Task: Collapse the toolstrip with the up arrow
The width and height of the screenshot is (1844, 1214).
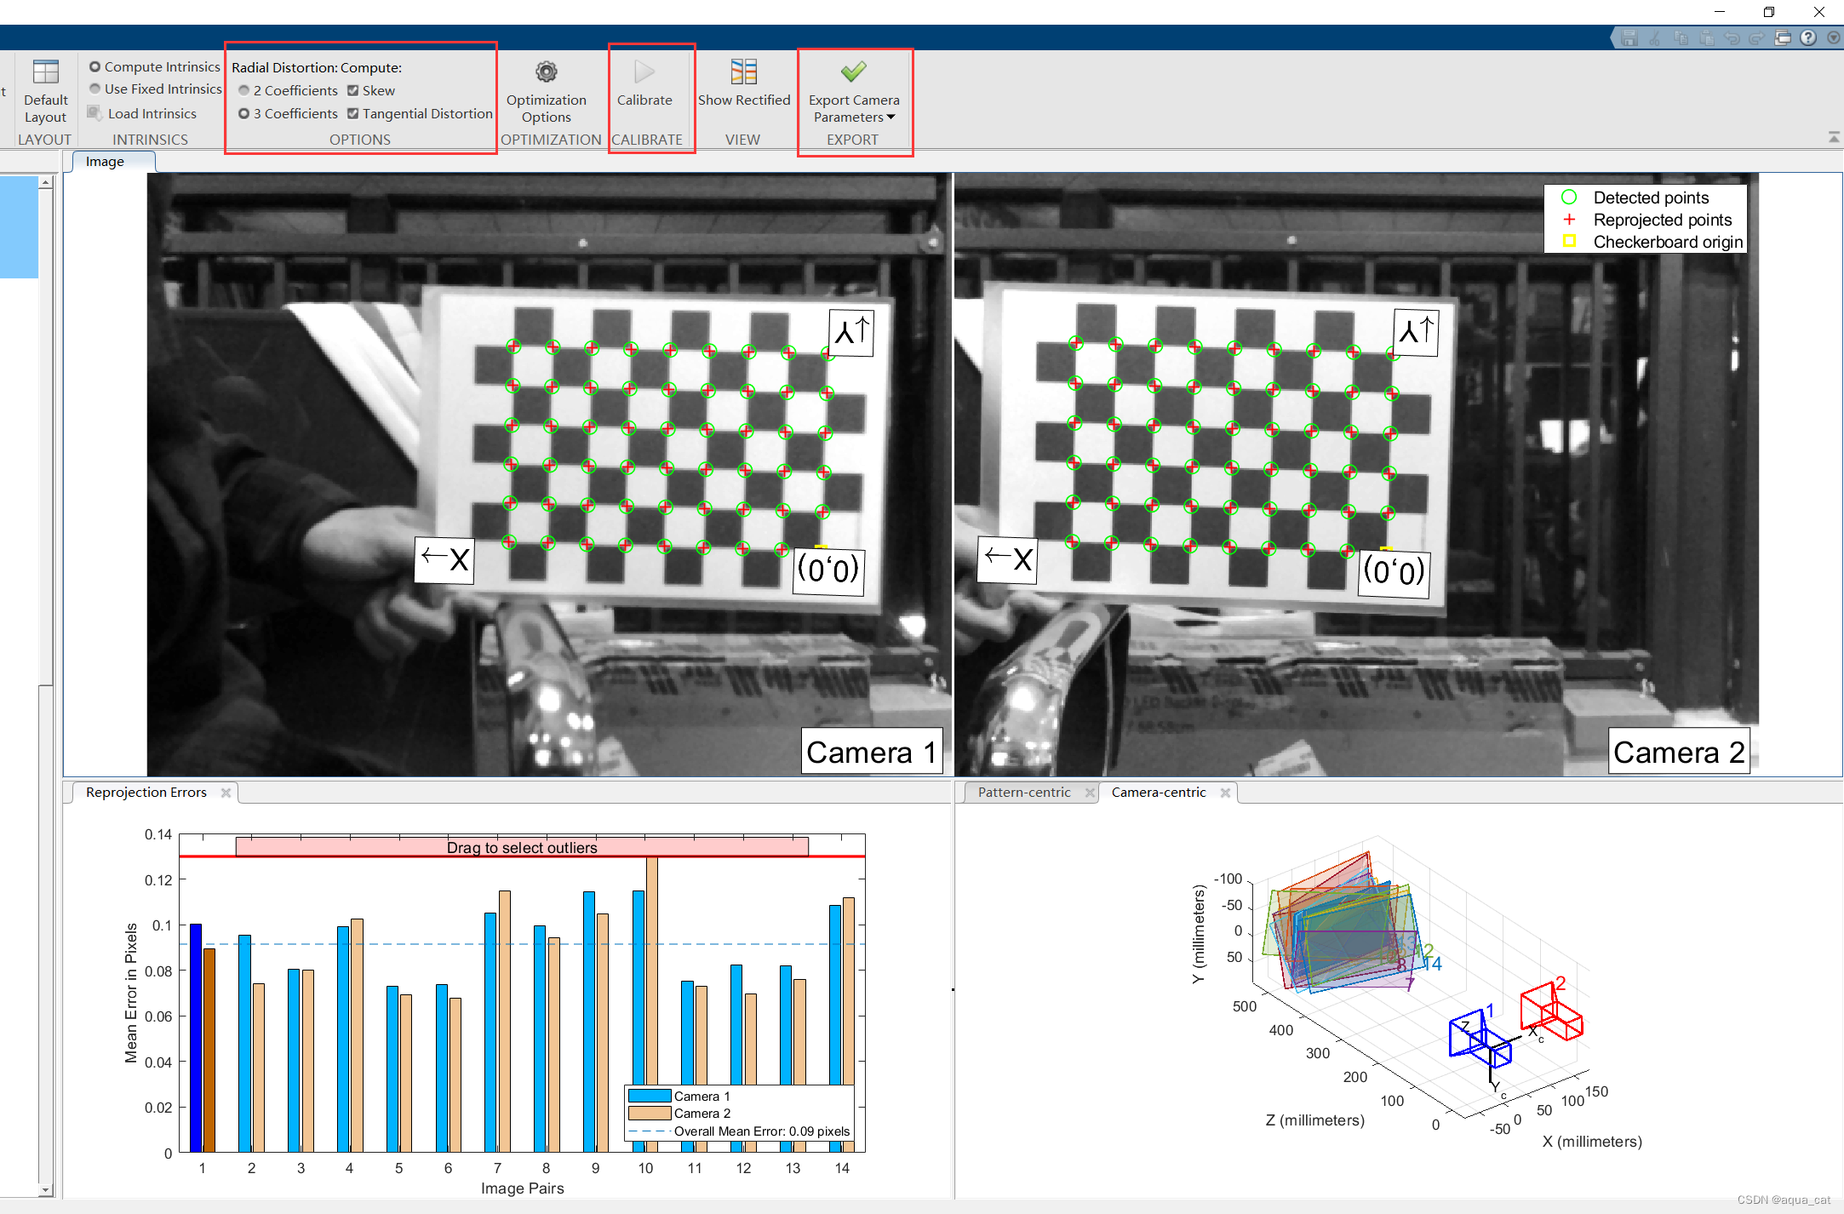Action: [x=1834, y=137]
